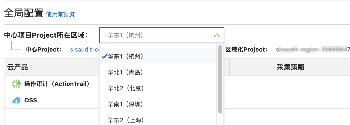Click the 采集策略 column header
This screenshot has width=350, height=125.
[291, 67]
